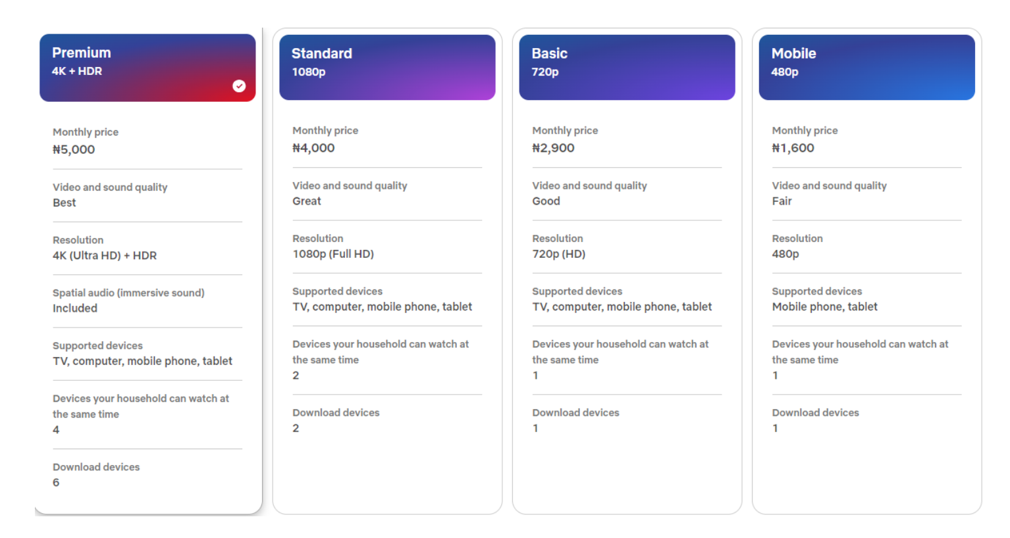Switch to the Mobile 480p plan header

(x=866, y=67)
